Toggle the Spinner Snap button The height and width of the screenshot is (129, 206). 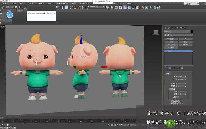83,7
